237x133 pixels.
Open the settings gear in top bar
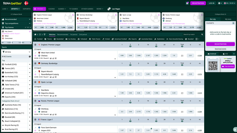(x=220, y=3)
